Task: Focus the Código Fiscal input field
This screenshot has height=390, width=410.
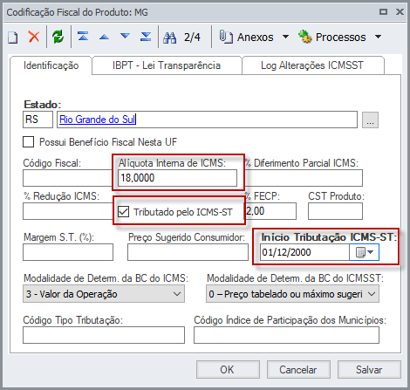Action: pyautogui.click(x=67, y=178)
